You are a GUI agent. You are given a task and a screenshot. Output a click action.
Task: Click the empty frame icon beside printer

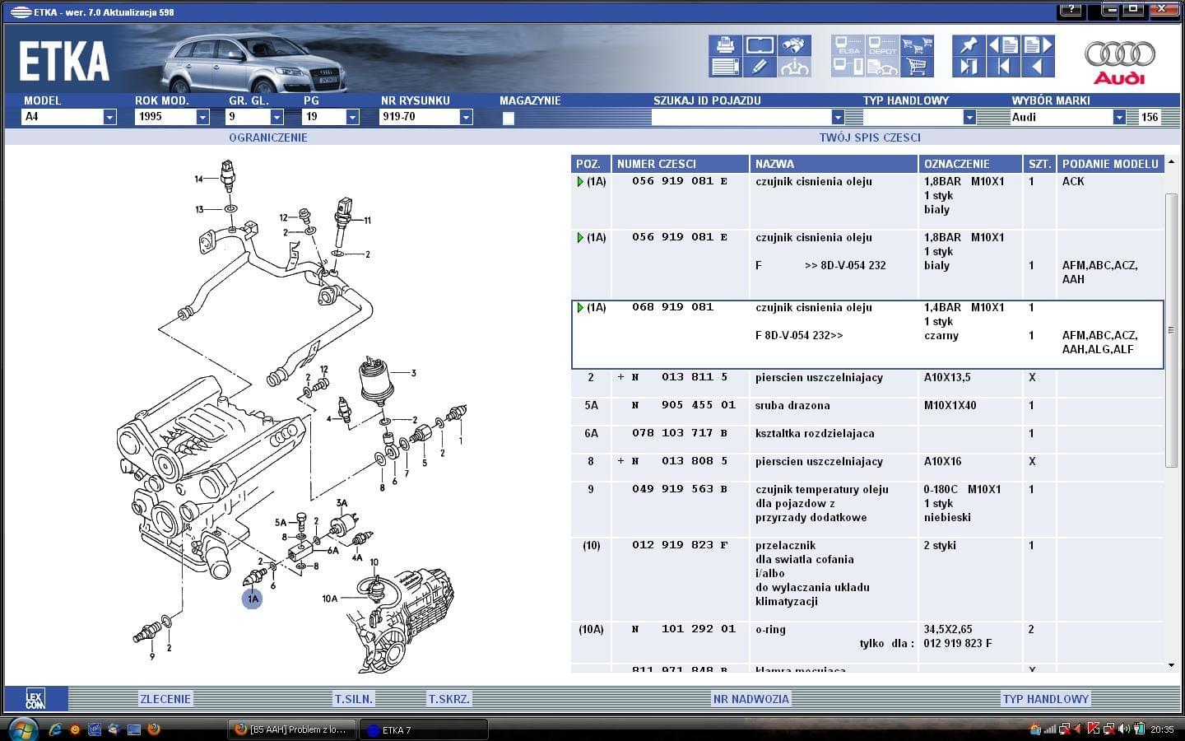760,44
